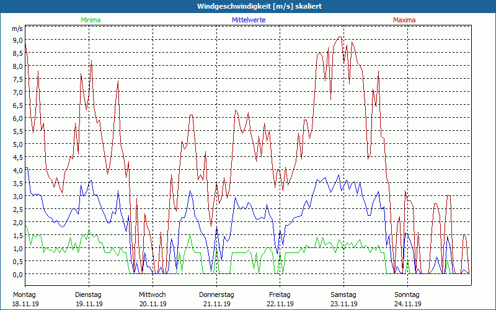Screen dimensions: 496x310
Task: Click the date 22.11.19
Action: (x=280, y=304)
